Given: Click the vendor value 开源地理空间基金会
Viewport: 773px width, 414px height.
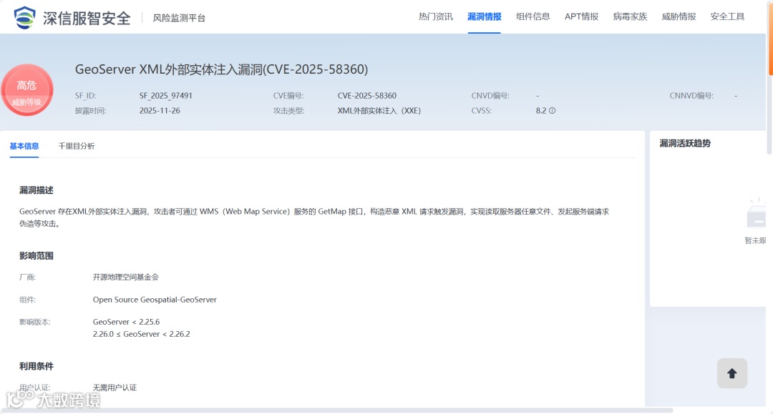Looking at the screenshot, I should click(126, 277).
